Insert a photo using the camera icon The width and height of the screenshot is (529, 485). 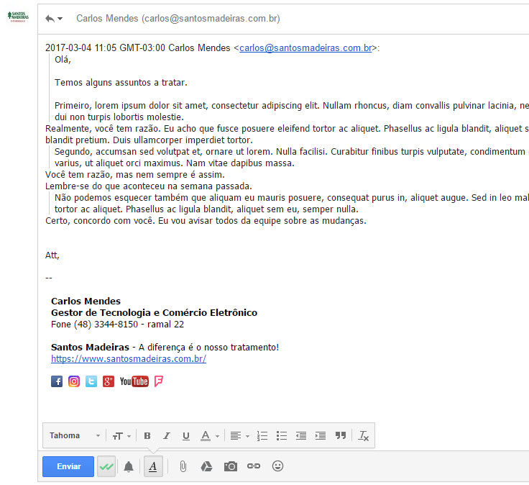(x=230, y=466)
